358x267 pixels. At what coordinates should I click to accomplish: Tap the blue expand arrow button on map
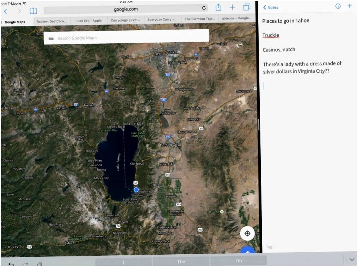248,250
